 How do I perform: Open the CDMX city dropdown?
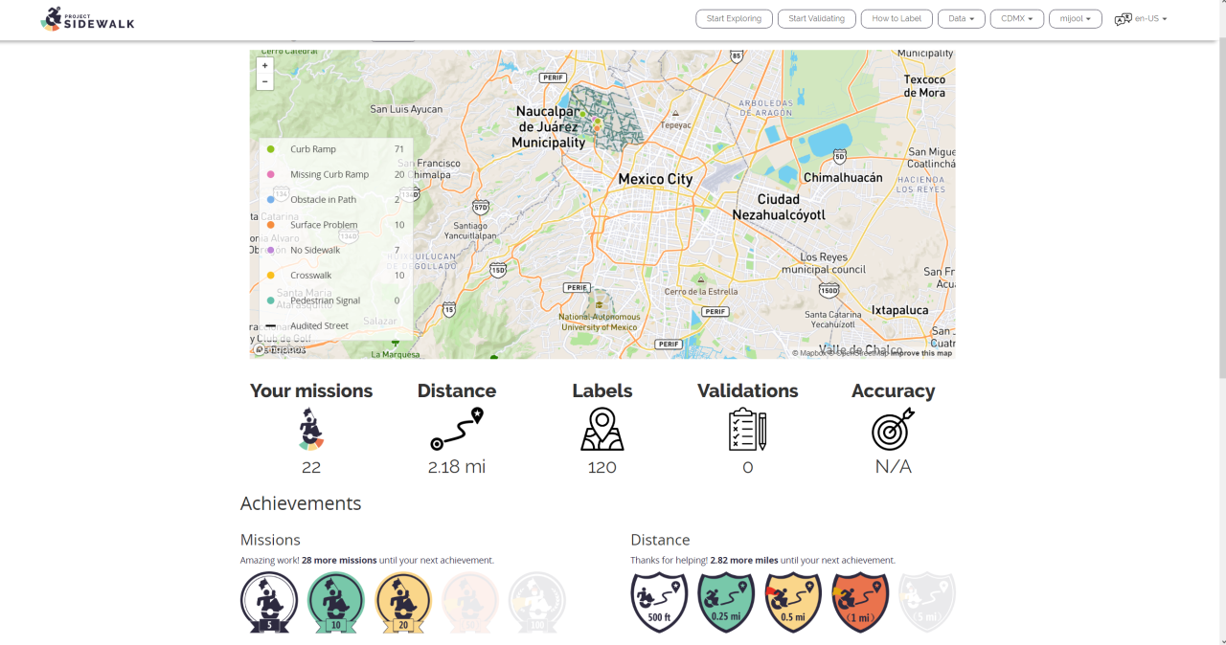[x=1017, y=18]
